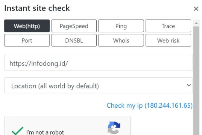
Task: Click the Instant site check heading
Action: 37,8
